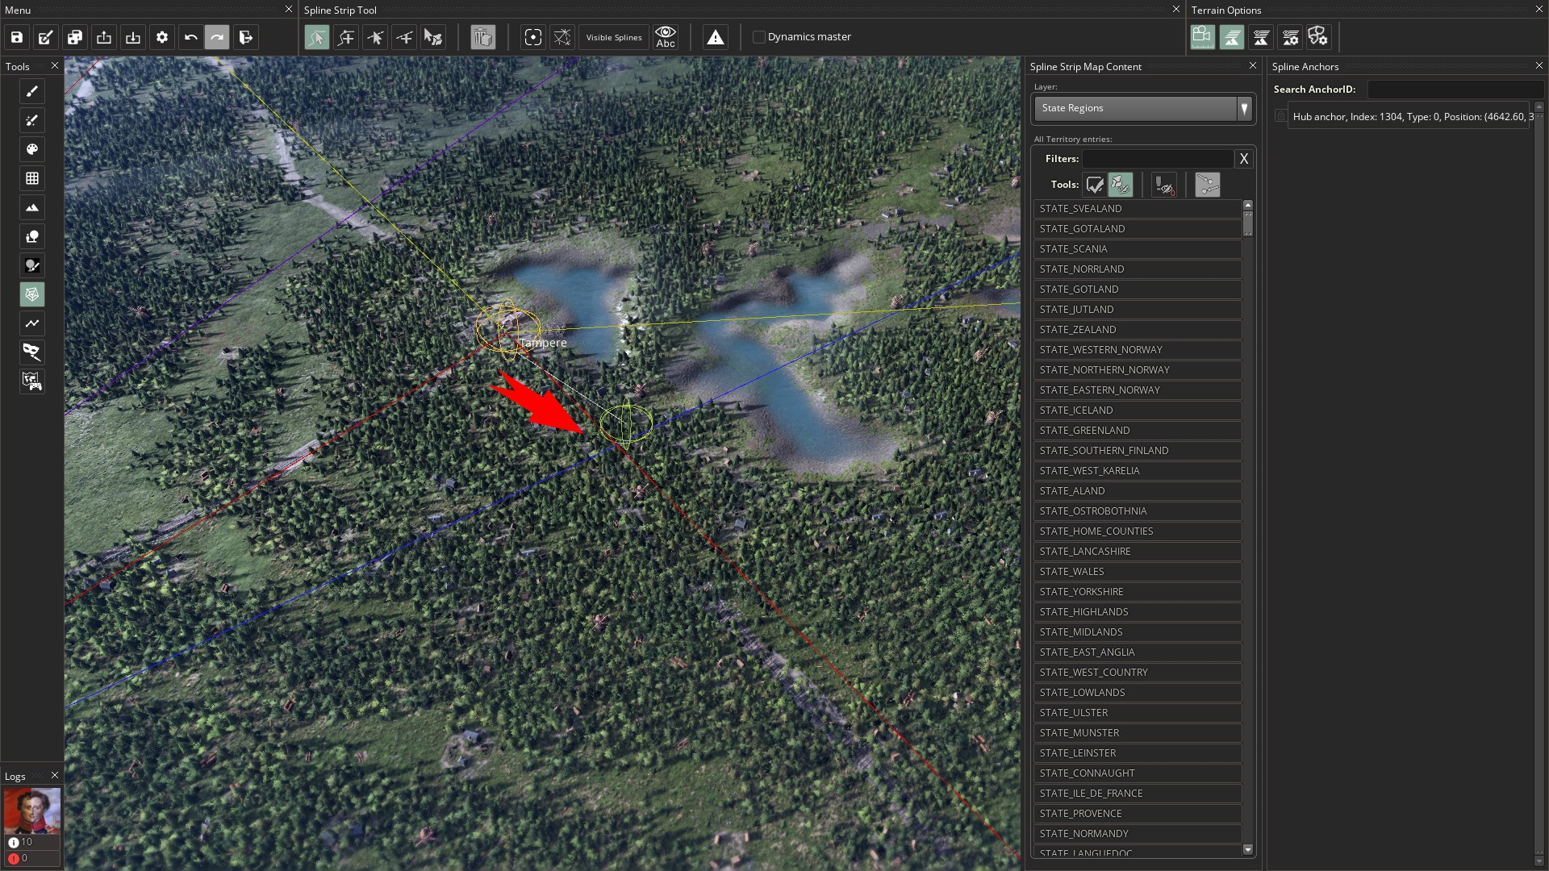The height and width of the screenshot is (871, 1549).
Task: Click the Visible Splines button
Action: click(613, 37)
